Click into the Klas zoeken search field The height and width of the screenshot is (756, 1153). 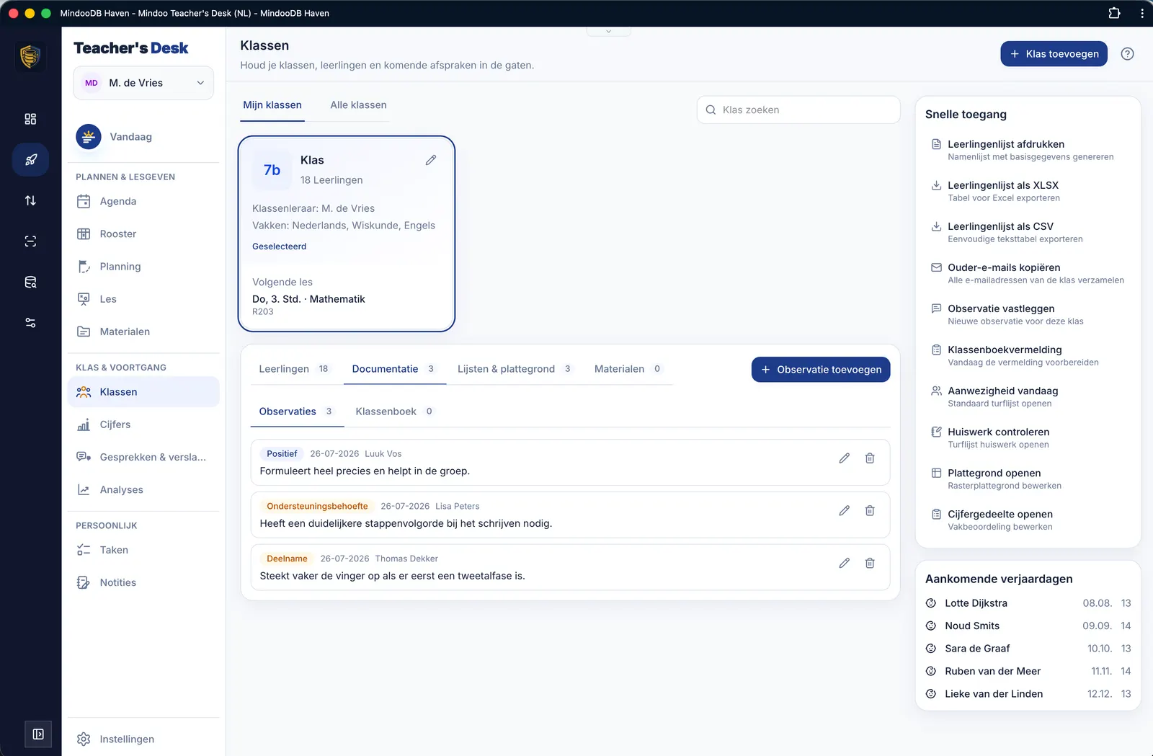[798, 110]
